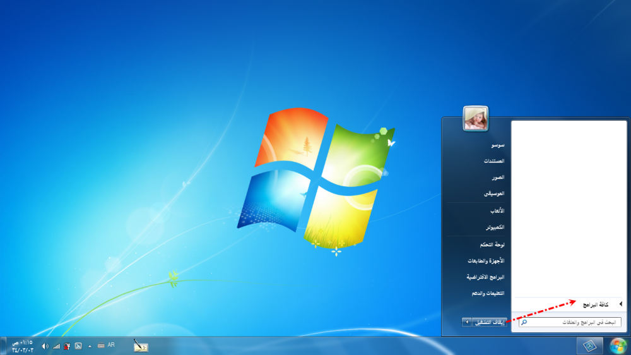Expand the shutdown options arrow
Viewport: 631px width, 355px height.
click(466, 322)
